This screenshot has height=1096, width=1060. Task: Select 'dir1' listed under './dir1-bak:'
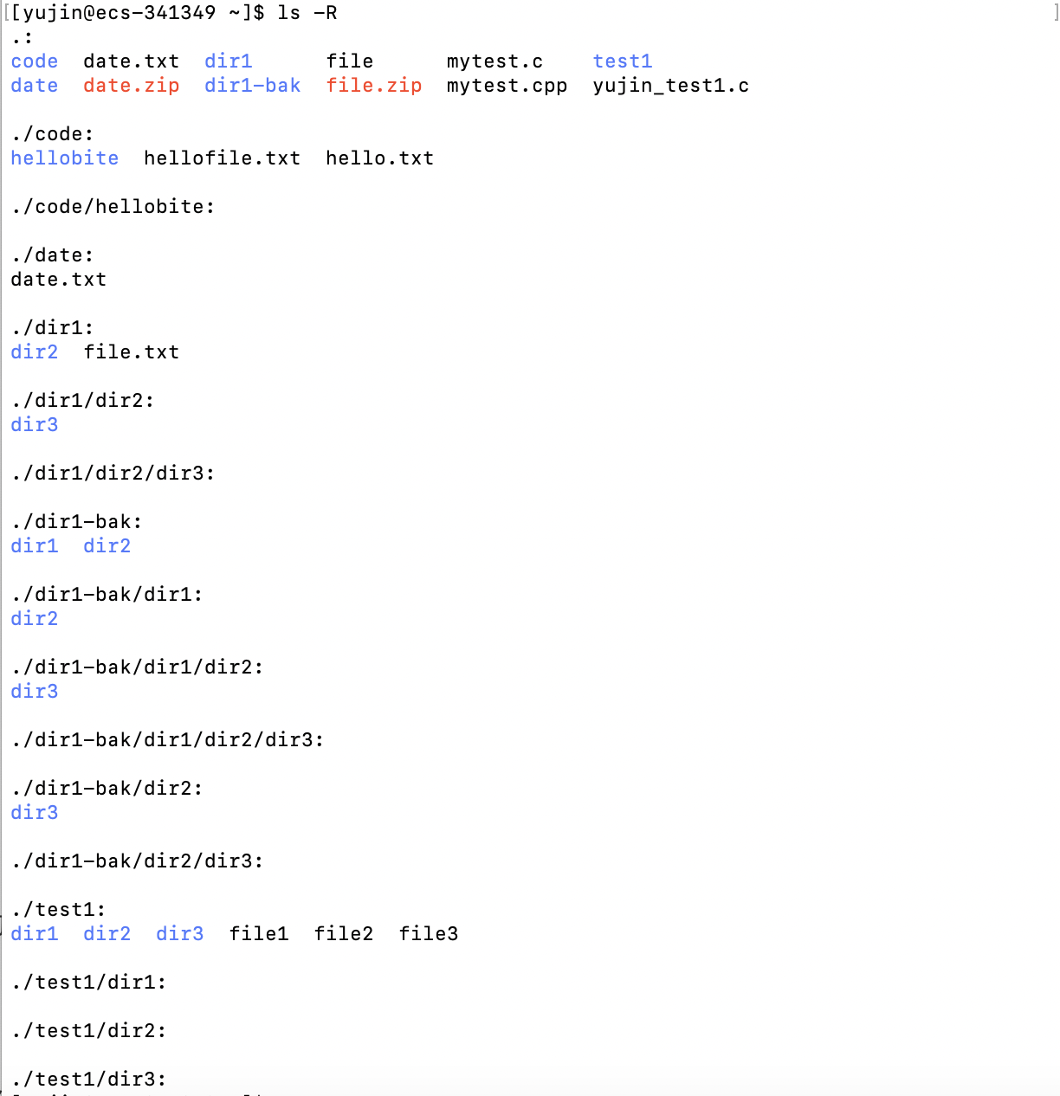tap(35, 546)
